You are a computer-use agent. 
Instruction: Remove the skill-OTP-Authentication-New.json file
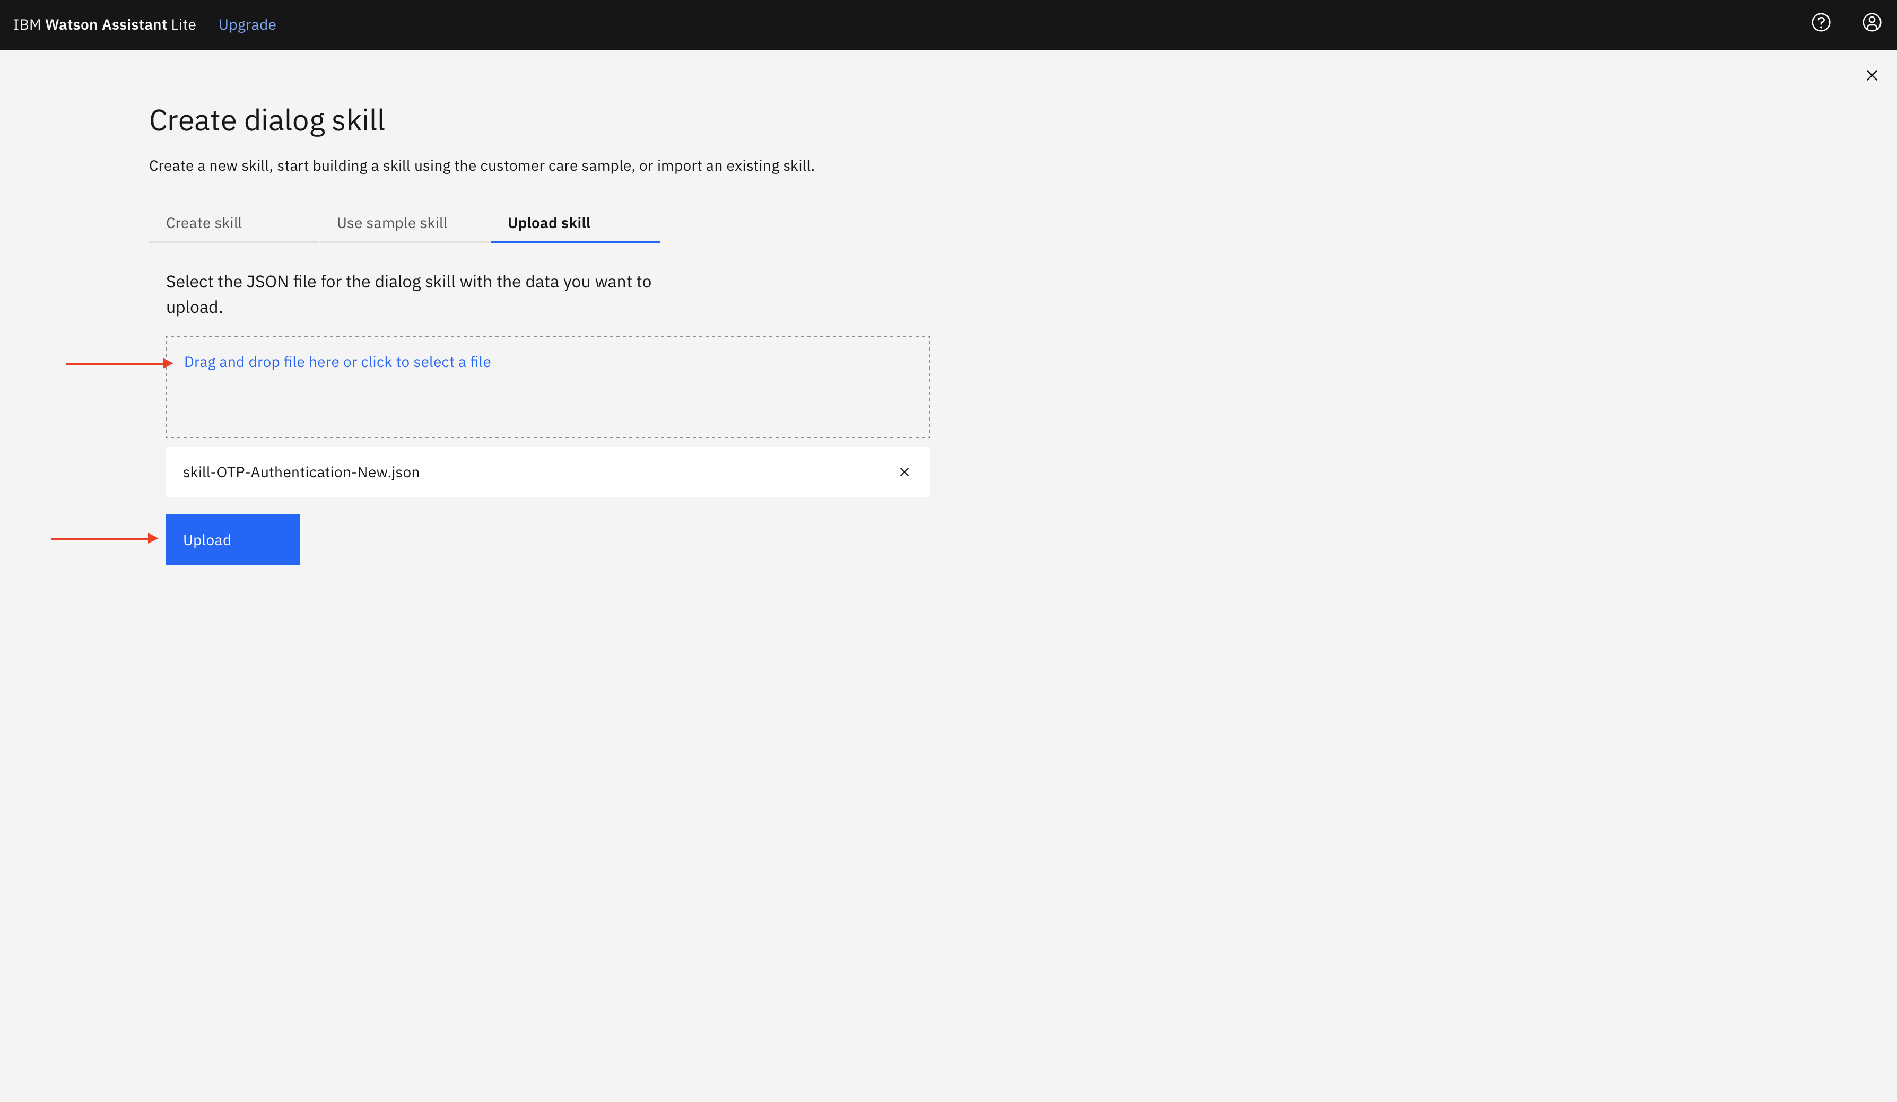point(904,472)
